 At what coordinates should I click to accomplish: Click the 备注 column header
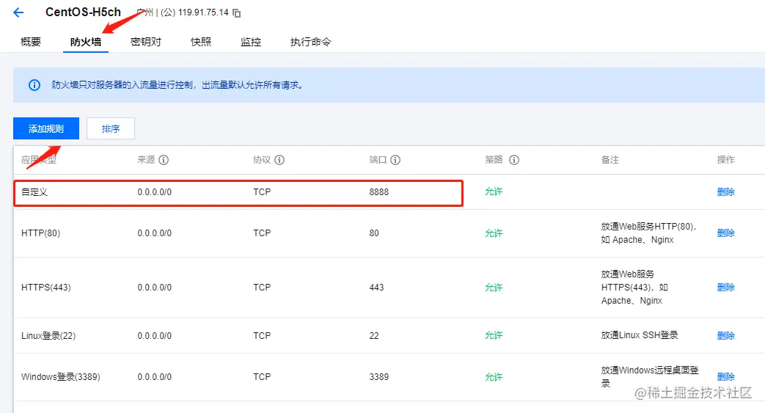(610, 160)
